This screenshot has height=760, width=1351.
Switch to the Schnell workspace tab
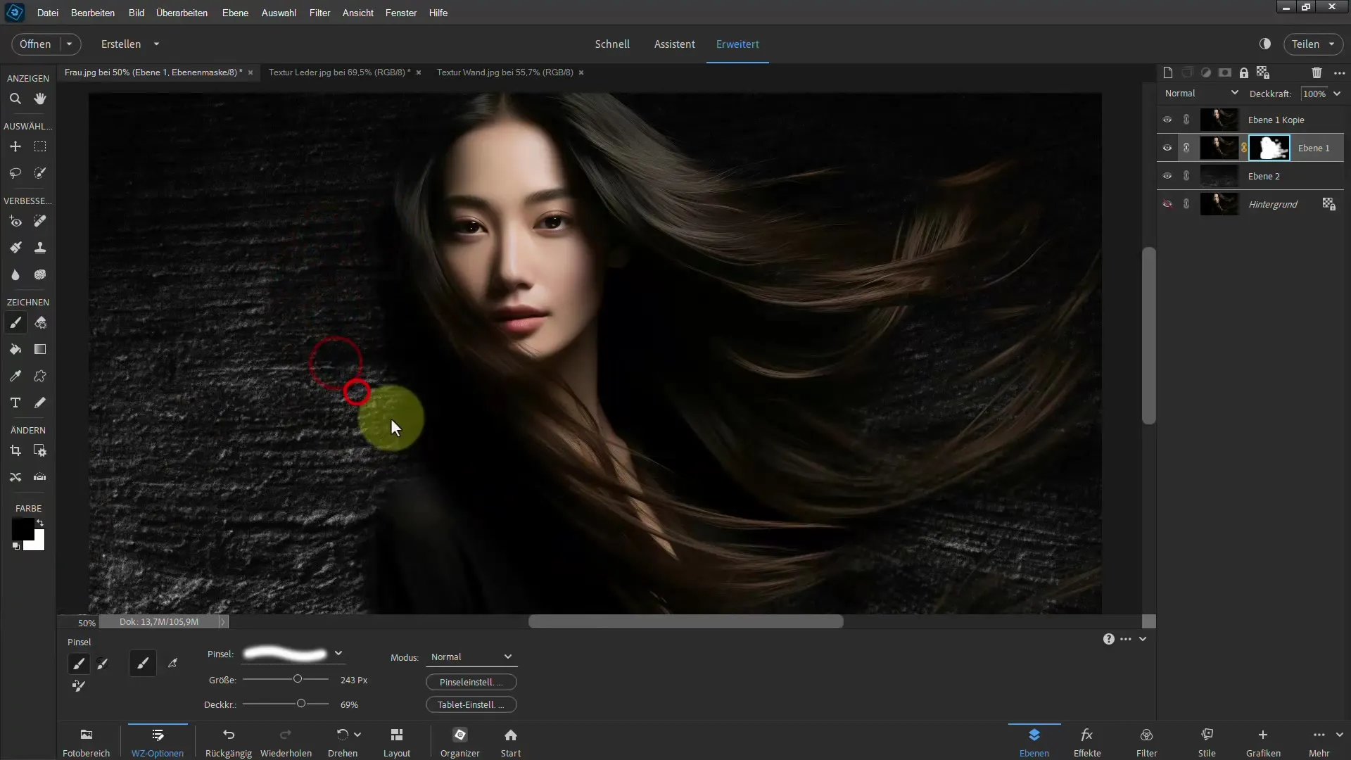[612, 44]
